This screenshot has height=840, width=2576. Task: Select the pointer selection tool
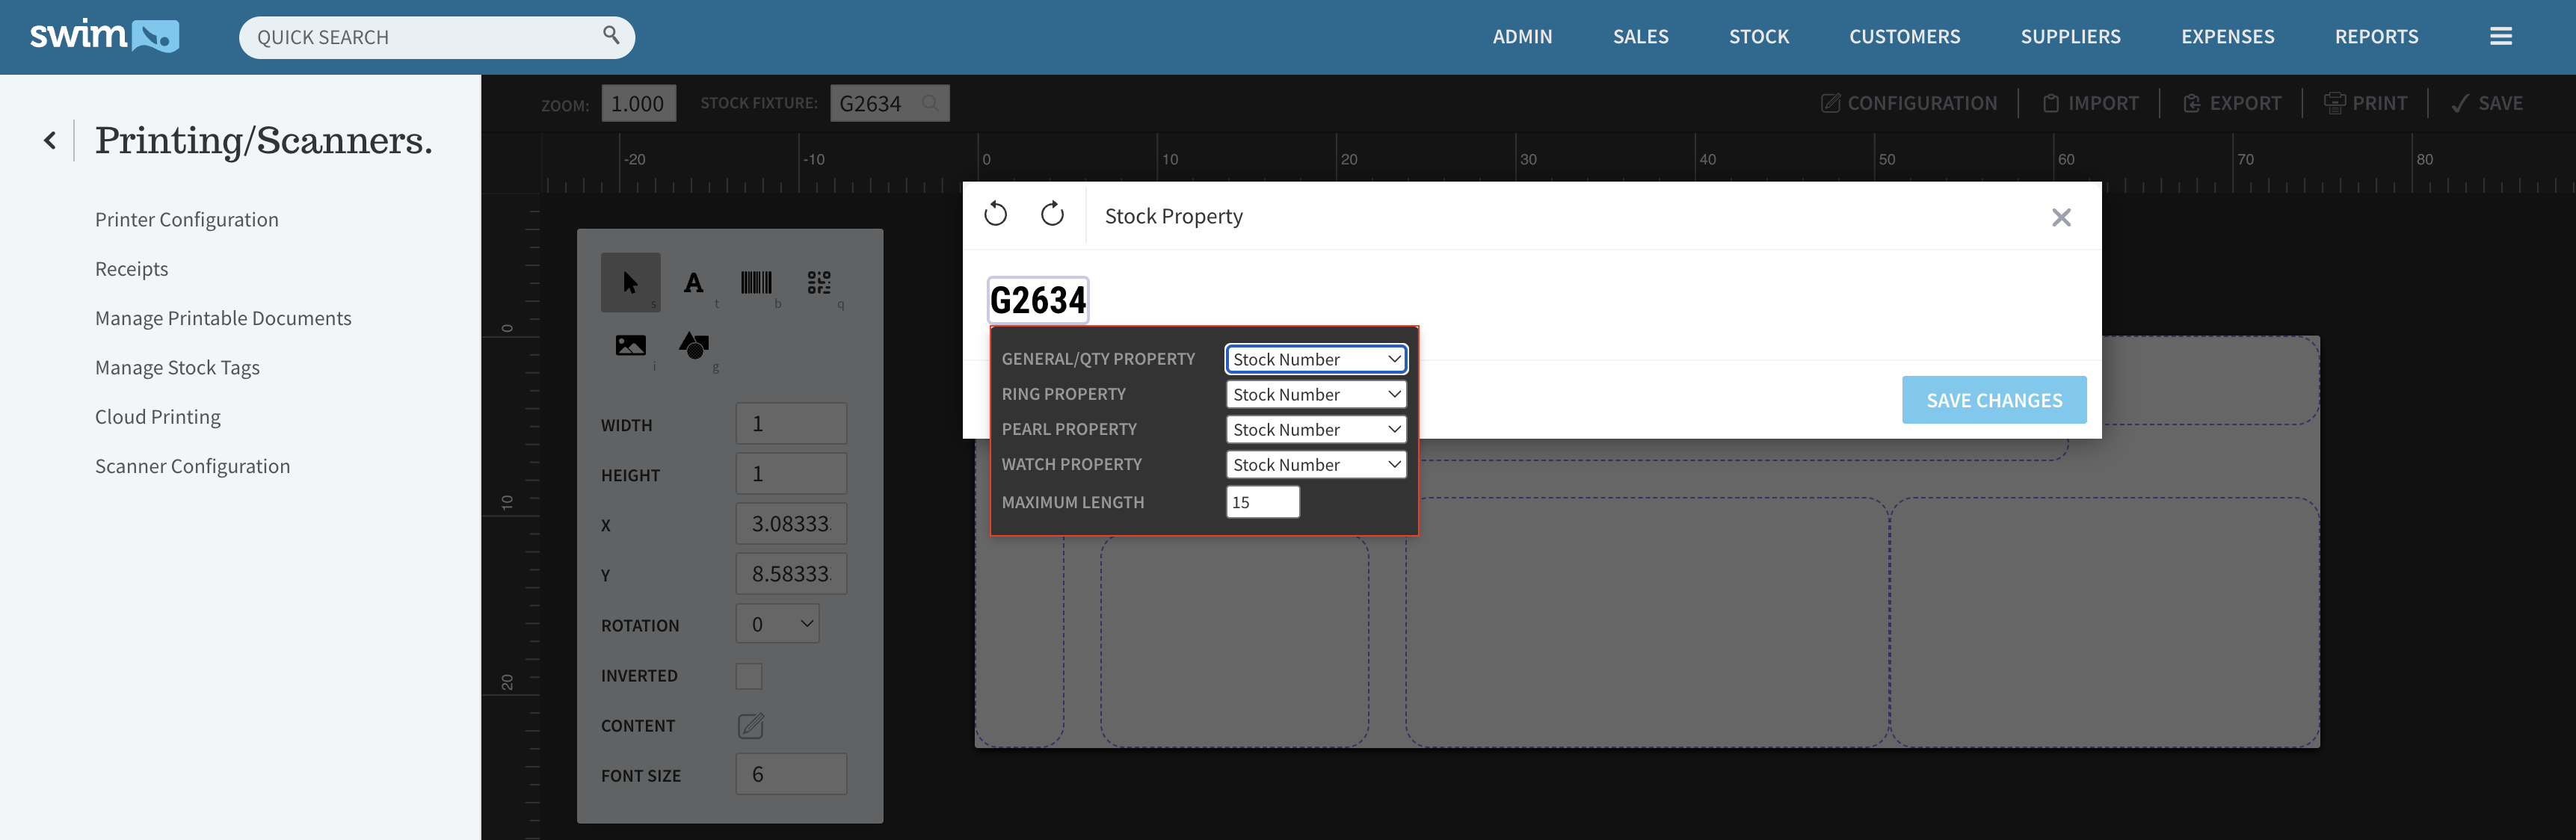[x=630, y=283]
